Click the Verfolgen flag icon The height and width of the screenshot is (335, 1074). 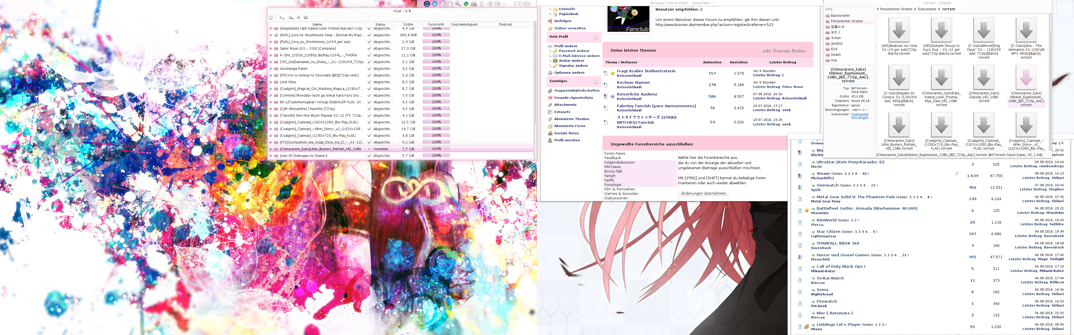550,21
